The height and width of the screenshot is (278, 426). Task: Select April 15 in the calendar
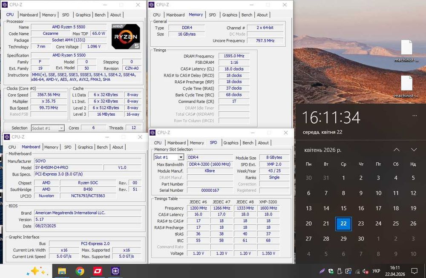343,208
